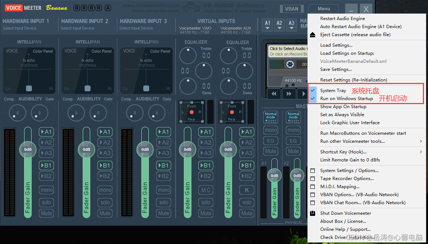Click Fader Gain knob on Hardware Input 1
The height and width of the screenshot is (244, 428).
28,149
